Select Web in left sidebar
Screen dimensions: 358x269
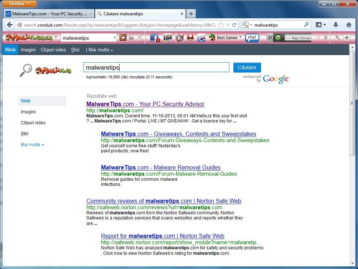(x=42, y=101)
